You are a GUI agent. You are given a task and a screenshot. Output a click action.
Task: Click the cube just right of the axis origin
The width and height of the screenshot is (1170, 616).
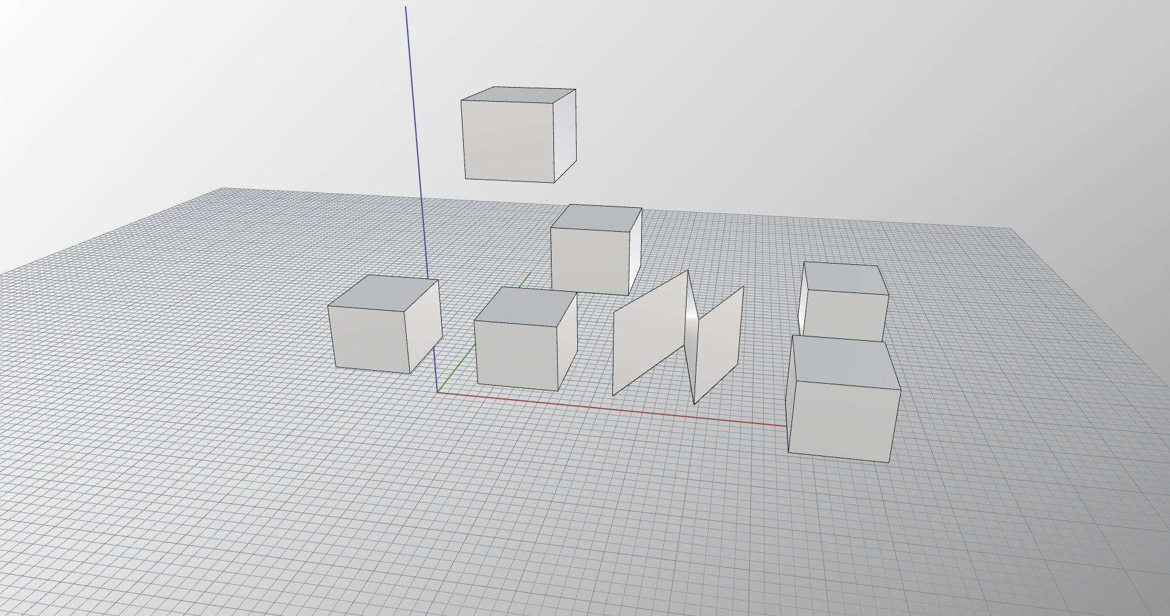click(526, 339)
